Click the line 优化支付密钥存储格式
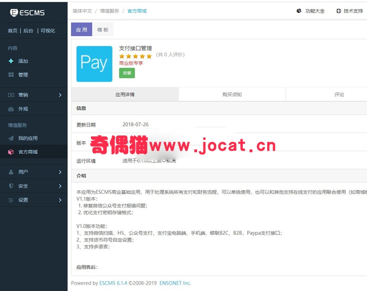The image size is (367, 291). pos(106,212)
